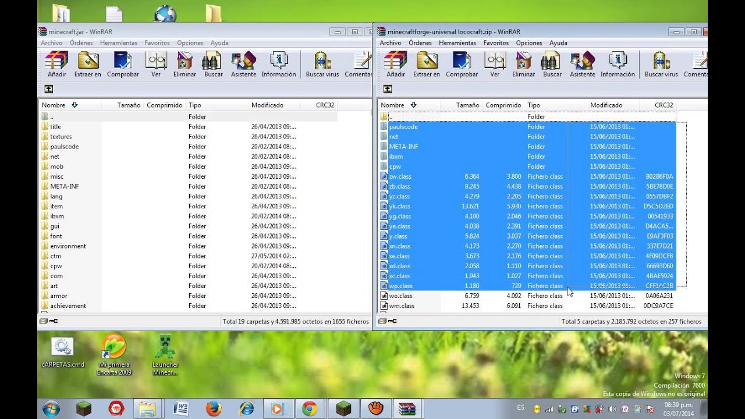
Task: Click Buscar virus in minecraft.jar window
Action: pyautogui.click(x=322, y=65)
